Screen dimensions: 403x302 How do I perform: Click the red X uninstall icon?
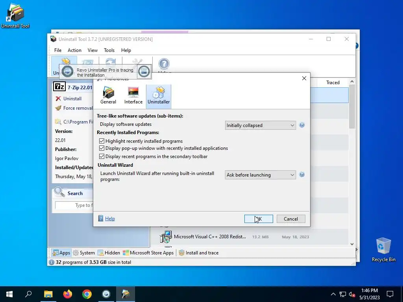click(x=58, y=99)
